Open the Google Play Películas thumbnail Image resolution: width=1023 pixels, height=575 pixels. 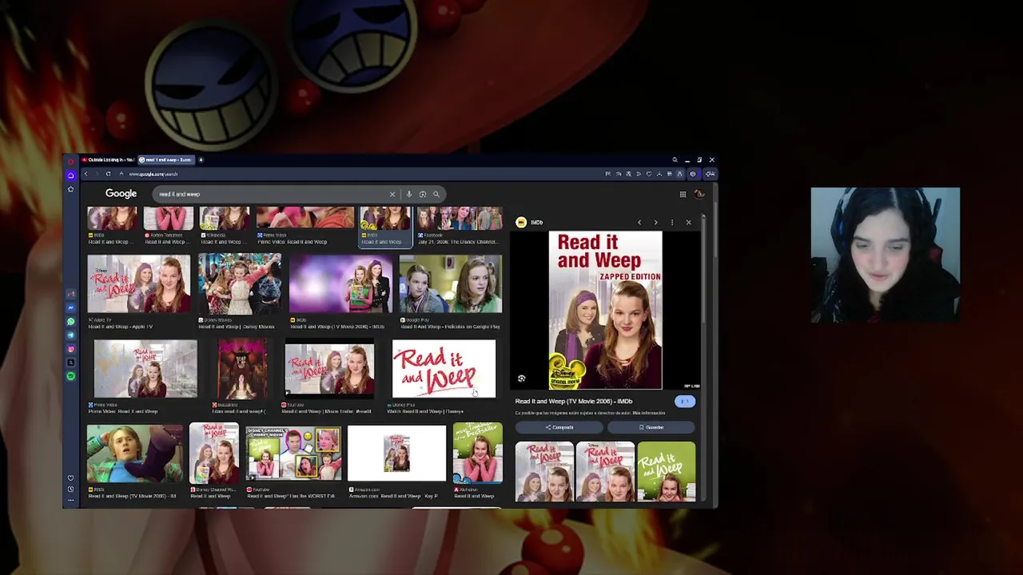click(451, 284)
